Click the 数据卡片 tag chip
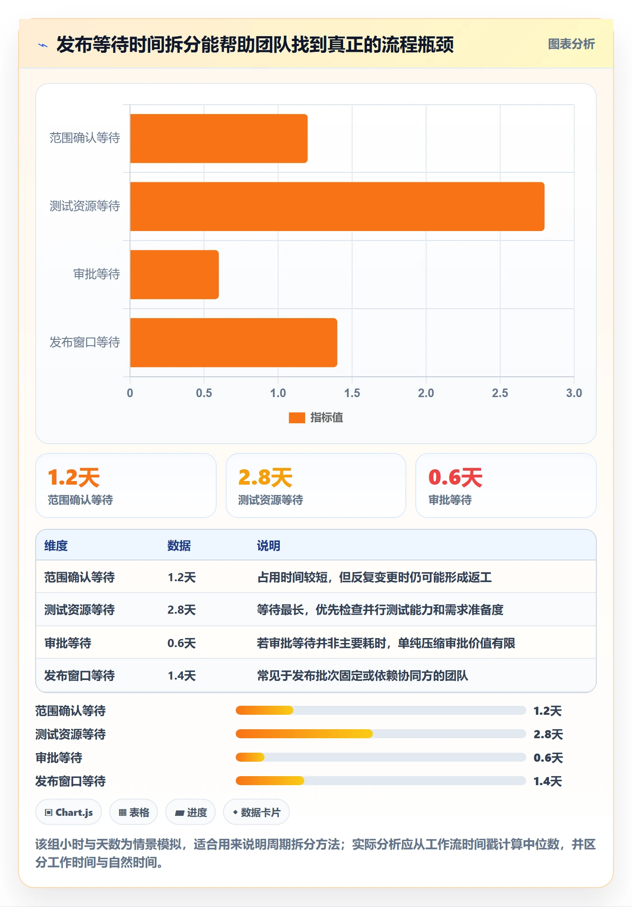This screenshot has width=632, height=907. tap(256, 812)
